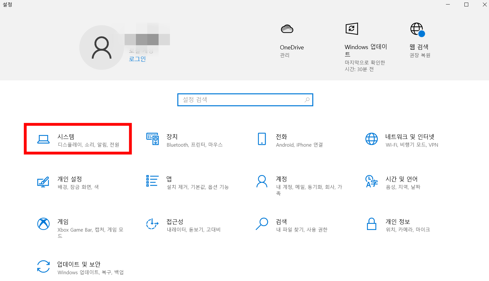Click the 로그인 link

pyautogui.click(x=137, y=59)
